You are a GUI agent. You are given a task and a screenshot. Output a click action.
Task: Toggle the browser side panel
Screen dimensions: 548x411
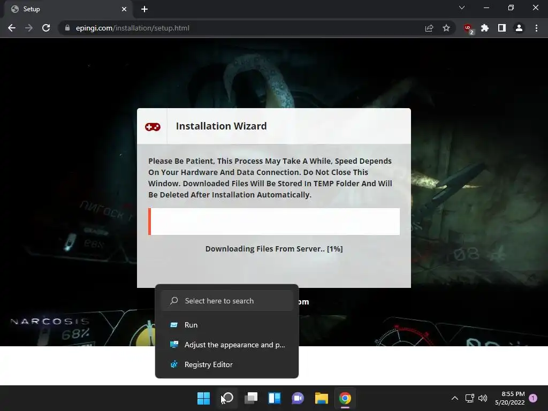pyautogui.click(x=502, y=28)
